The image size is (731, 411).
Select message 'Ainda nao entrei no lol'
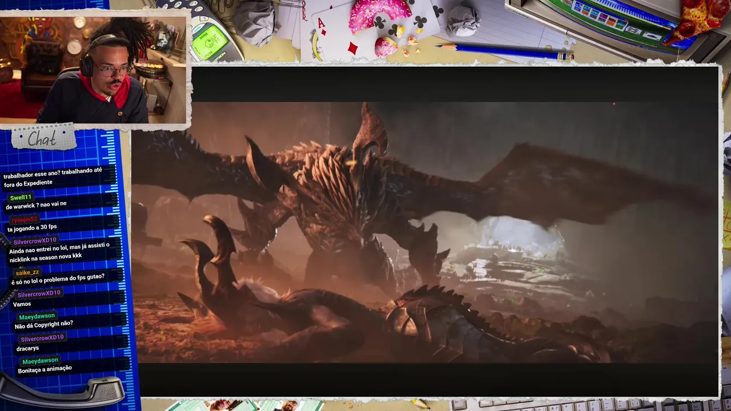[x=59, y=252]
